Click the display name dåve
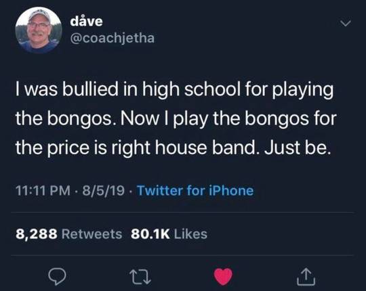This screenshot has height=291, width=366. coord(86,21)
